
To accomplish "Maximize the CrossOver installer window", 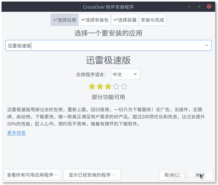I will [x=199, y=7].
